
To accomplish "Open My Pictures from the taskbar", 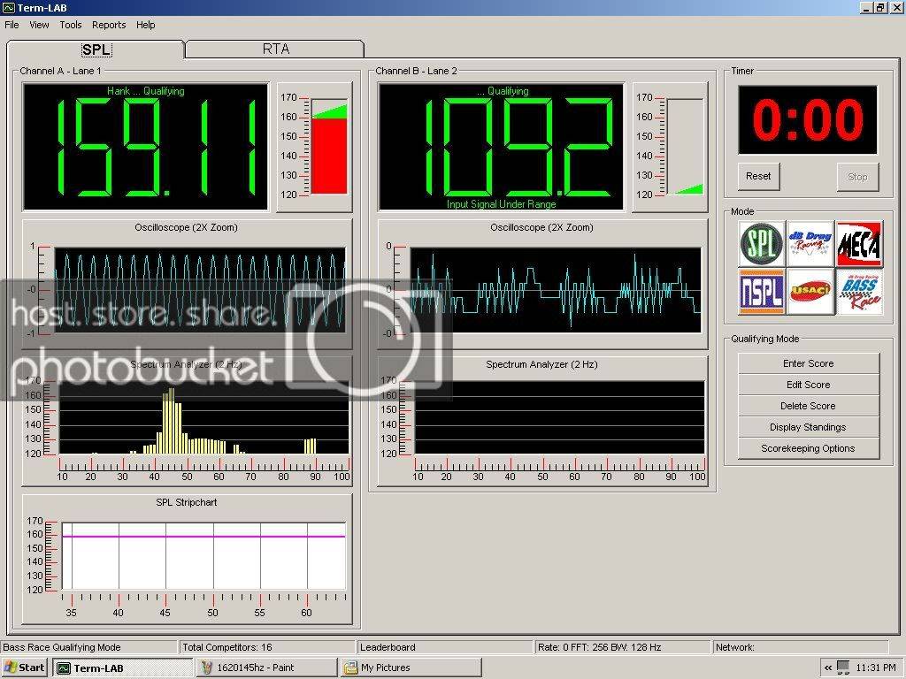I will [411, 668].
